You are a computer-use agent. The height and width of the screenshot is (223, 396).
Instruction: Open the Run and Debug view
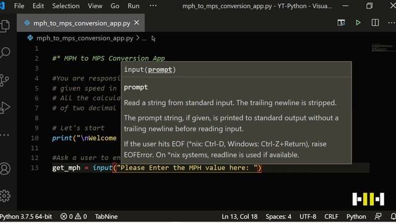5,108
